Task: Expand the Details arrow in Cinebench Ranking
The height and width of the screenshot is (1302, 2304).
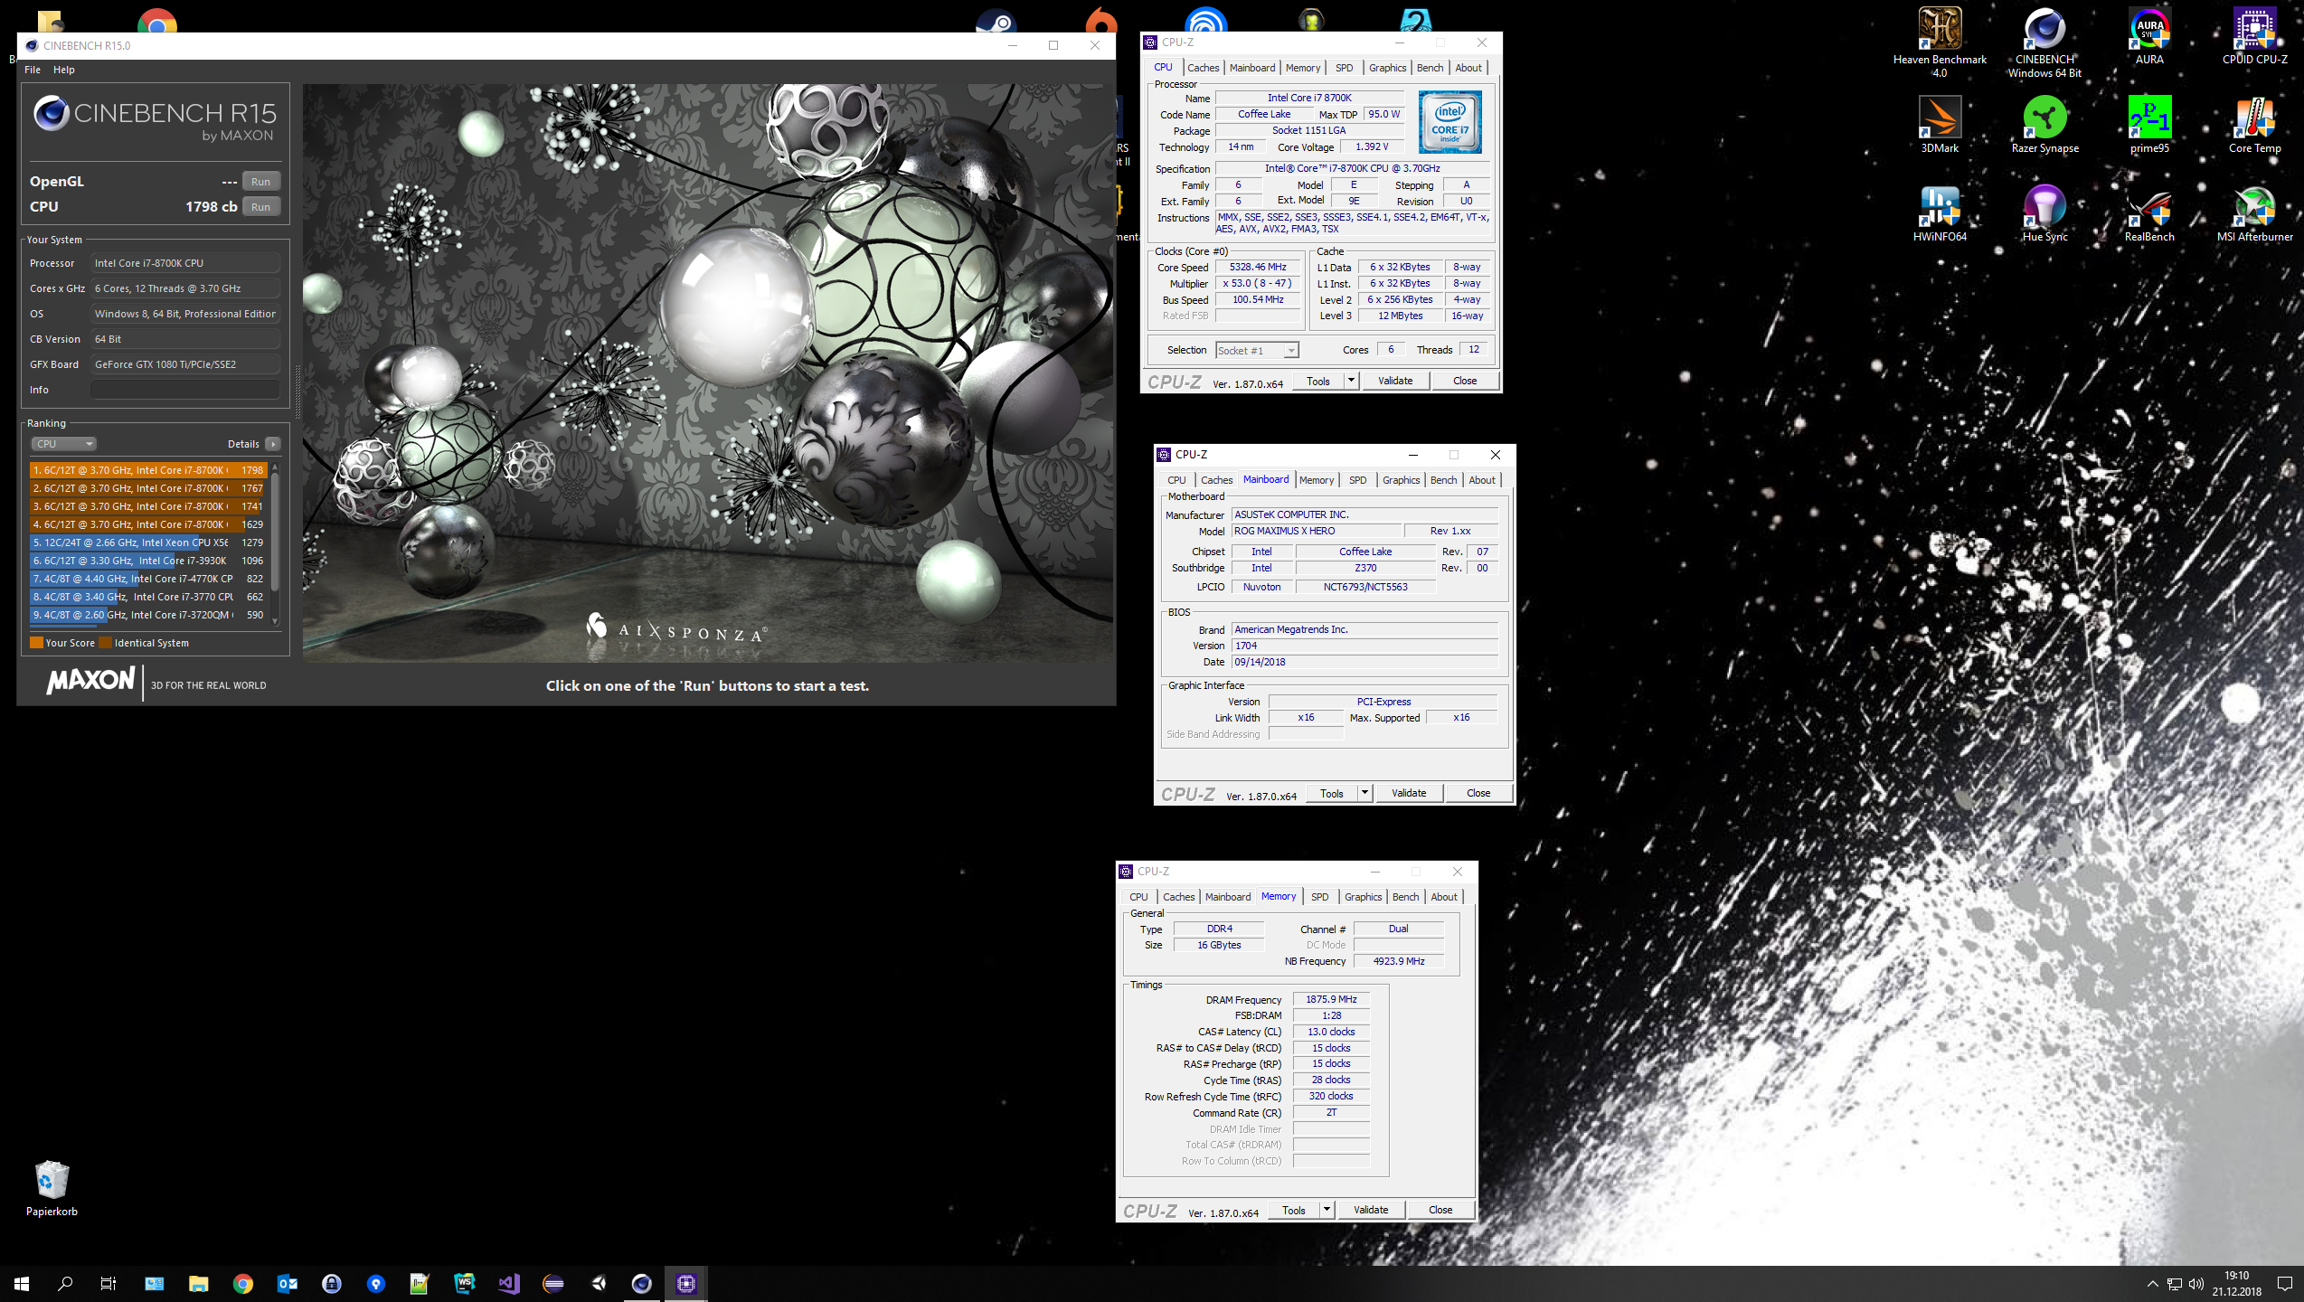Action: tap(273, 444)
